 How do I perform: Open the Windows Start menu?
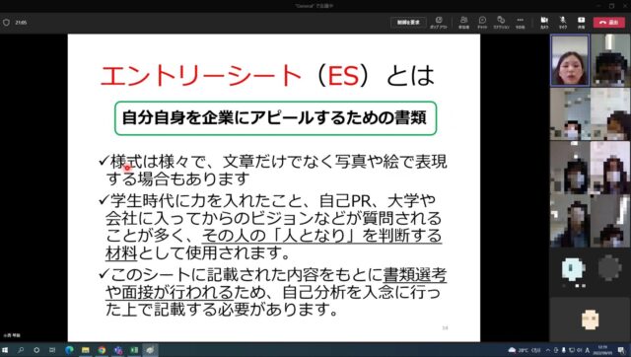5,350
